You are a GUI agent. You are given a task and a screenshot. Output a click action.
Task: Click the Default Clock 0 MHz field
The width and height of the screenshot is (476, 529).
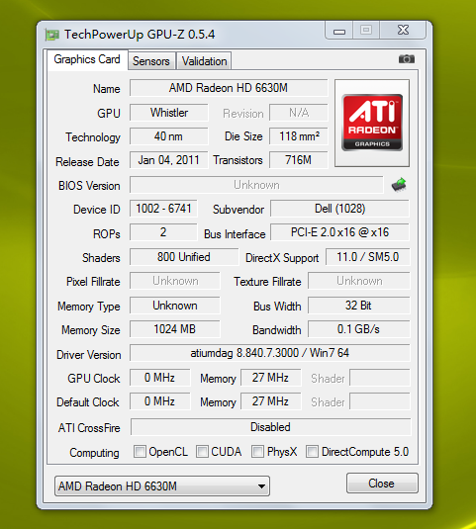coord(160,401)
